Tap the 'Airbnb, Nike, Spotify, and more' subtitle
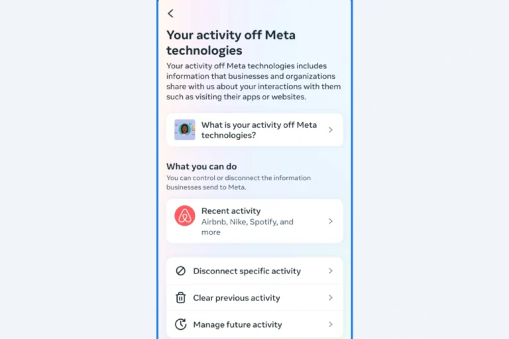The height and width of the screenshot is (339, 509). pyautogui.click(x=247, y=227)
